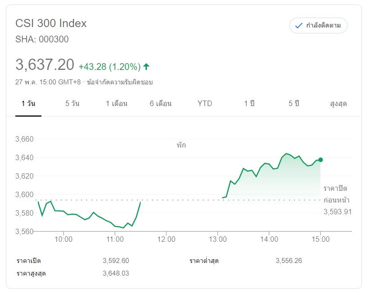Click the green endpoint dot on chart
The image size is (370, 295).
[x=320, y=160]
